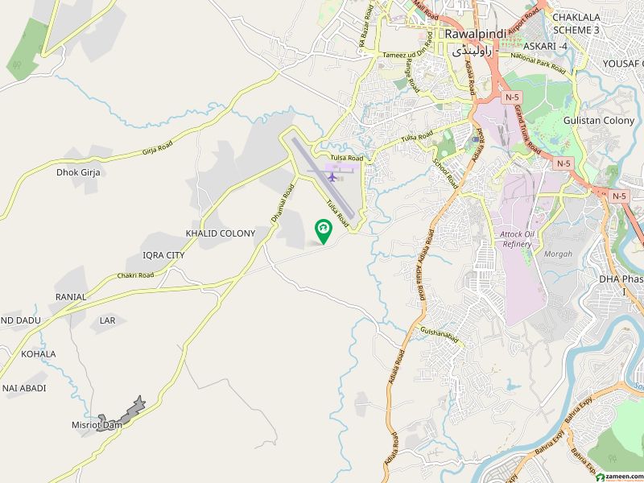Click the rightmost N-5 route shield
The image size is (644, 483).
coord(619,196)
